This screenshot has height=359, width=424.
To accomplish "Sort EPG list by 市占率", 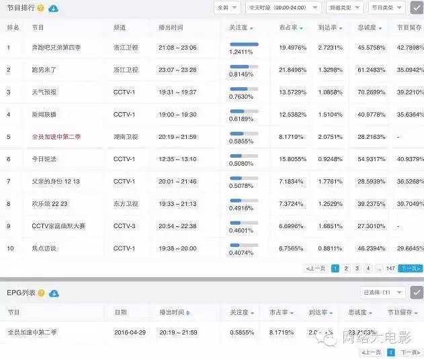I will coord(282,313).
